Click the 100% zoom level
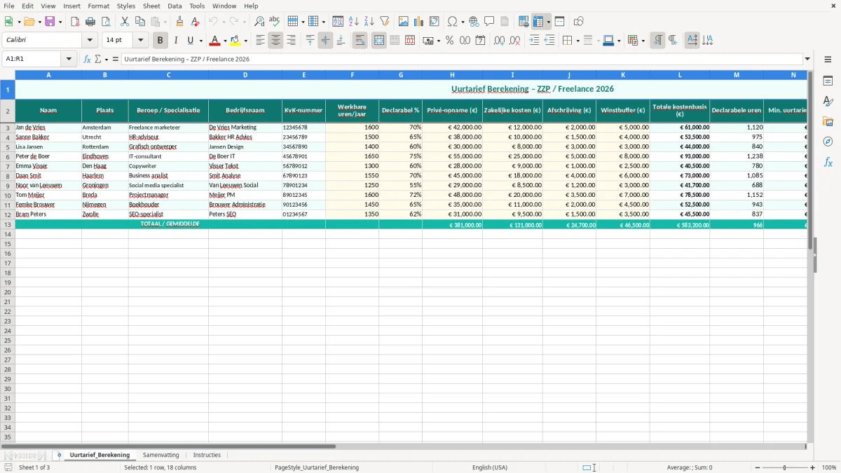 point(829,467)
